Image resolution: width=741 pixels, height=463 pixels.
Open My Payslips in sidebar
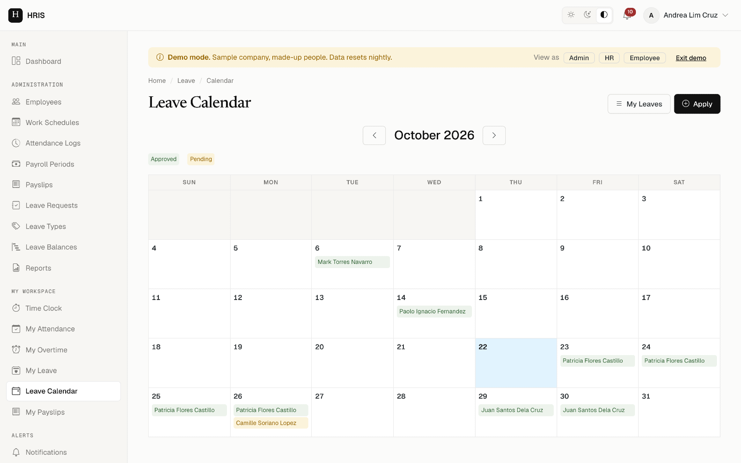coord(63,412)
